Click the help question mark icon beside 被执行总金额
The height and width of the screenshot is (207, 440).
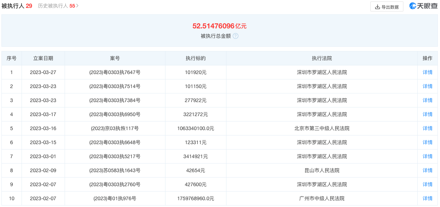(235, 36)
